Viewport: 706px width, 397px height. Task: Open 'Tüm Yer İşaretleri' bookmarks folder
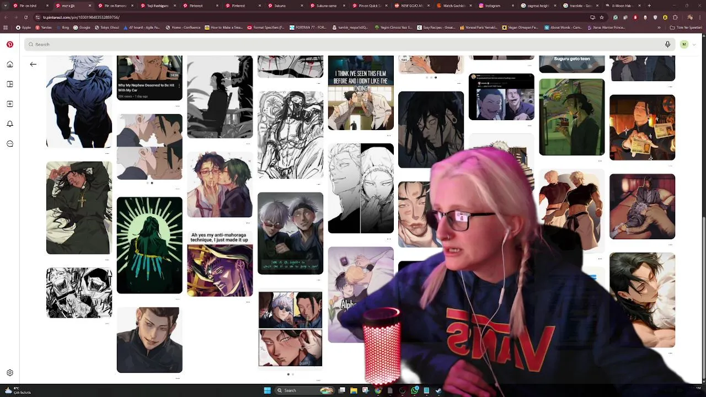tap(686, 28)
